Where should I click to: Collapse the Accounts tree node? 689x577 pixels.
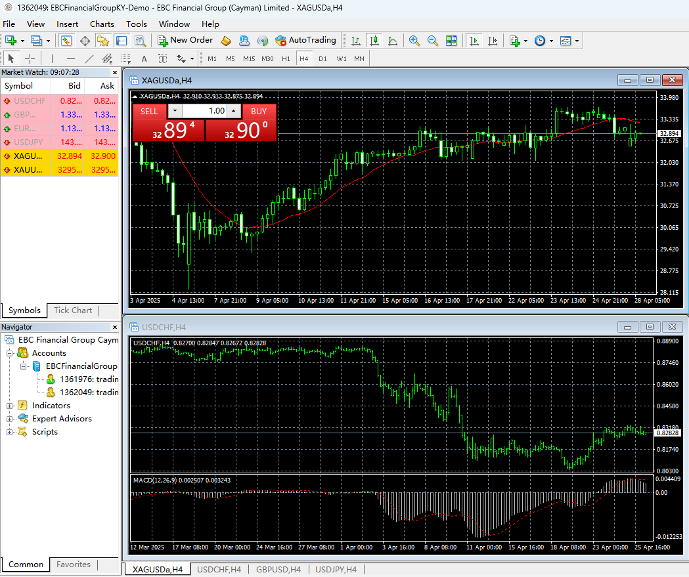[x=9, y=353]
